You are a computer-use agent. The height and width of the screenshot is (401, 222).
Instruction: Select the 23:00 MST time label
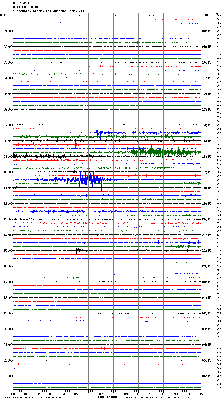8,376
